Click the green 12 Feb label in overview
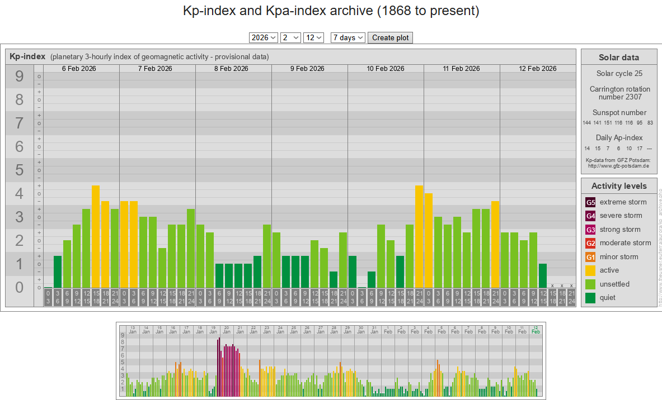 [x=536, y=330]
